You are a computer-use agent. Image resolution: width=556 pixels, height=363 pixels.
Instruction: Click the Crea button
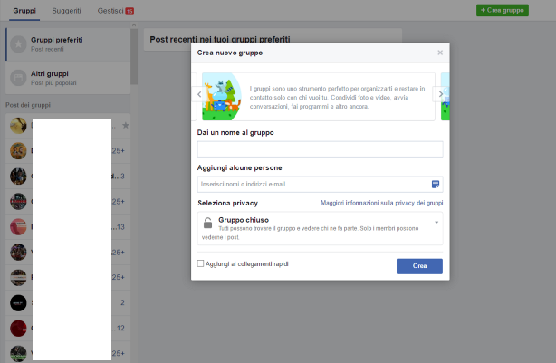coord(419,266)
